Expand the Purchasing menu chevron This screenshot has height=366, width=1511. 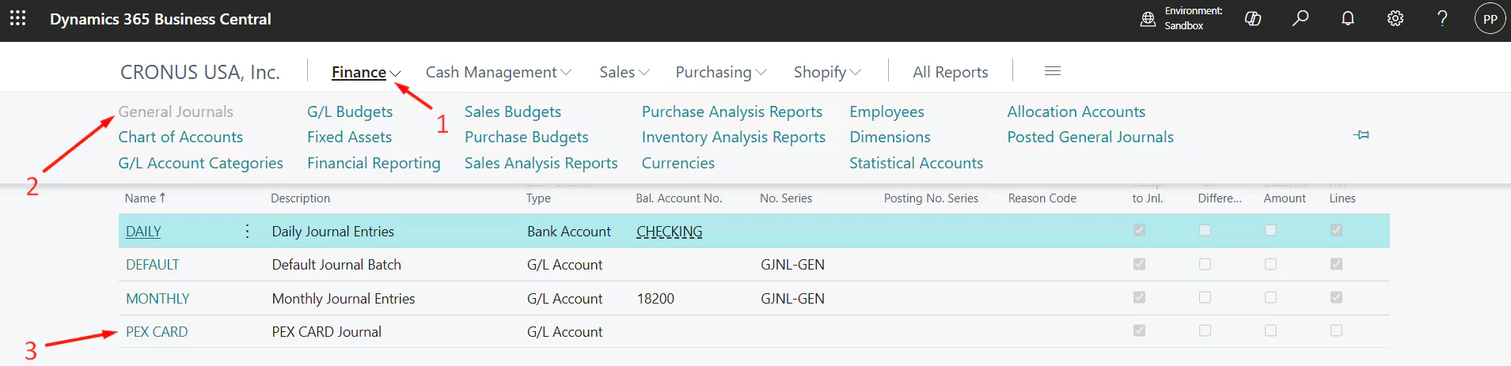pyautogui.click(x=761, y=73)
